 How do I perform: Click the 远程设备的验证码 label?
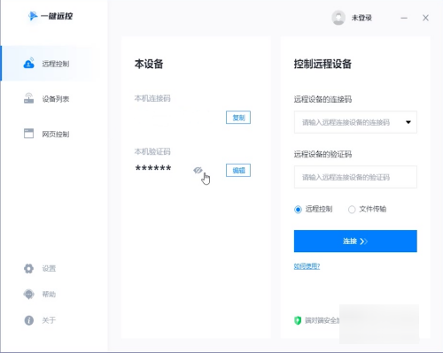coord(323,154)
